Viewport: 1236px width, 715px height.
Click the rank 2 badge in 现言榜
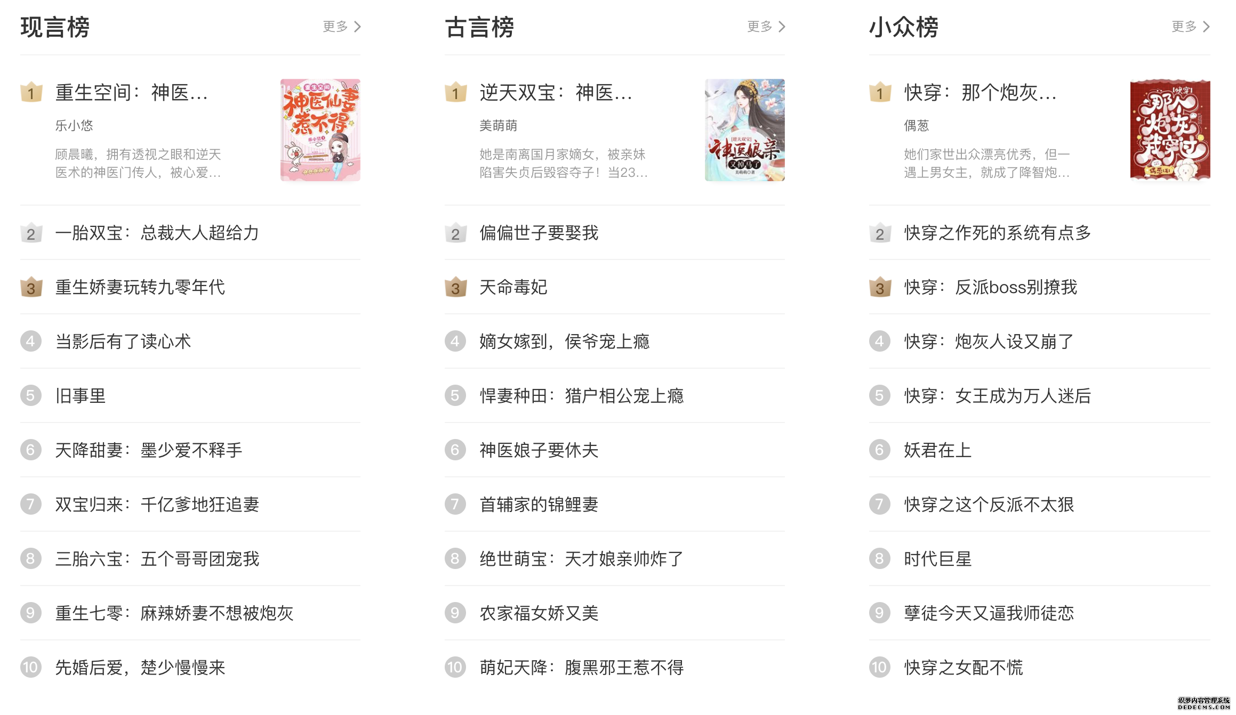click(31, 234)
